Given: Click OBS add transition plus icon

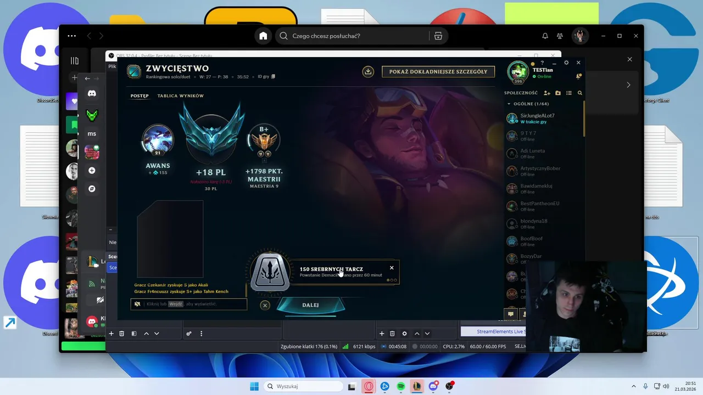Looking at the screenshot, I should [382, 334].
